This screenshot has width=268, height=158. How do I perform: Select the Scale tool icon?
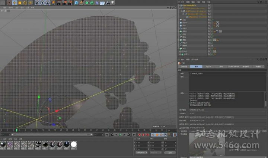(20, 3)
